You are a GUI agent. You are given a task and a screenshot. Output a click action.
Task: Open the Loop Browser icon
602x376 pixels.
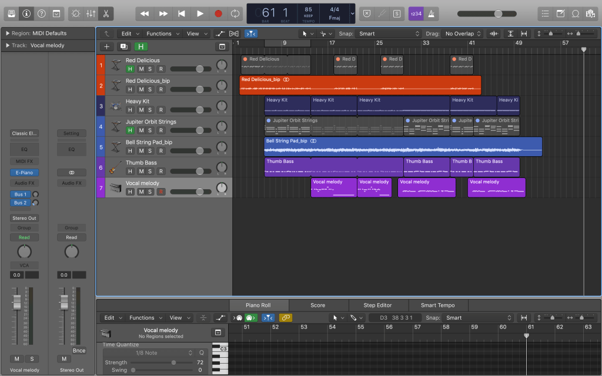click(575, 13)
